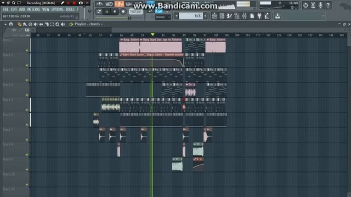Image resolution: width=351 pixels, height=197 pixels.
Task: Click the plus button next to kick pattern
Action: [205, 16]
